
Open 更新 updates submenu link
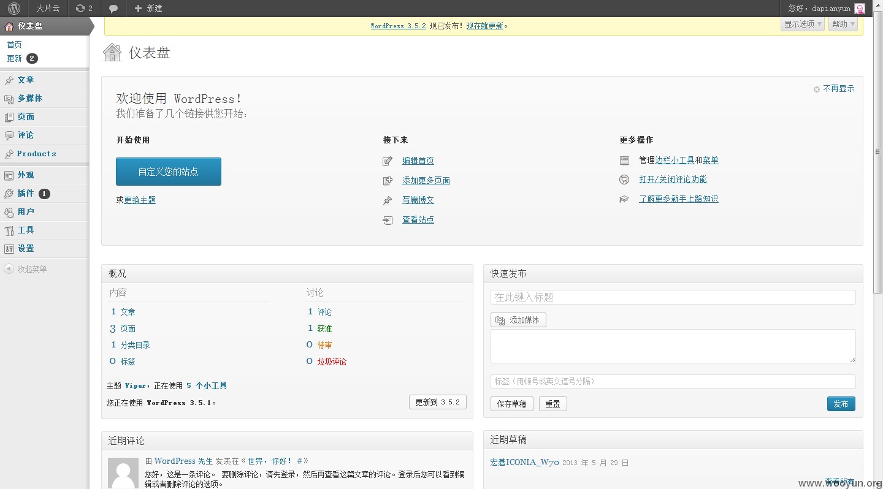point(14,59)
